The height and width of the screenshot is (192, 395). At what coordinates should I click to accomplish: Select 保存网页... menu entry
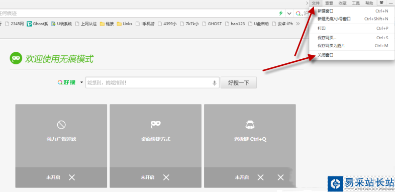(x=352, y=38)
